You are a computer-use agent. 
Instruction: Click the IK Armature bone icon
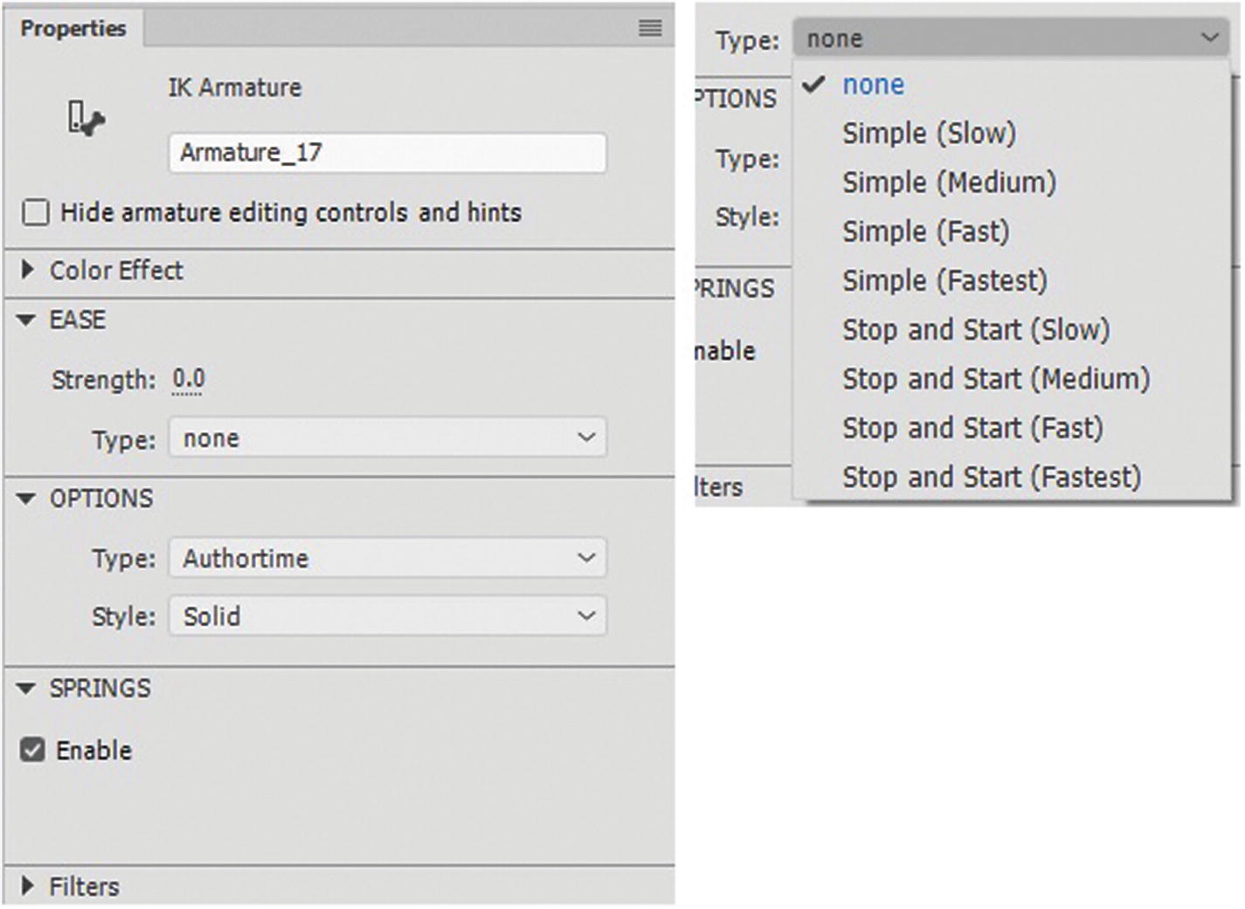(x=86, y=118)
